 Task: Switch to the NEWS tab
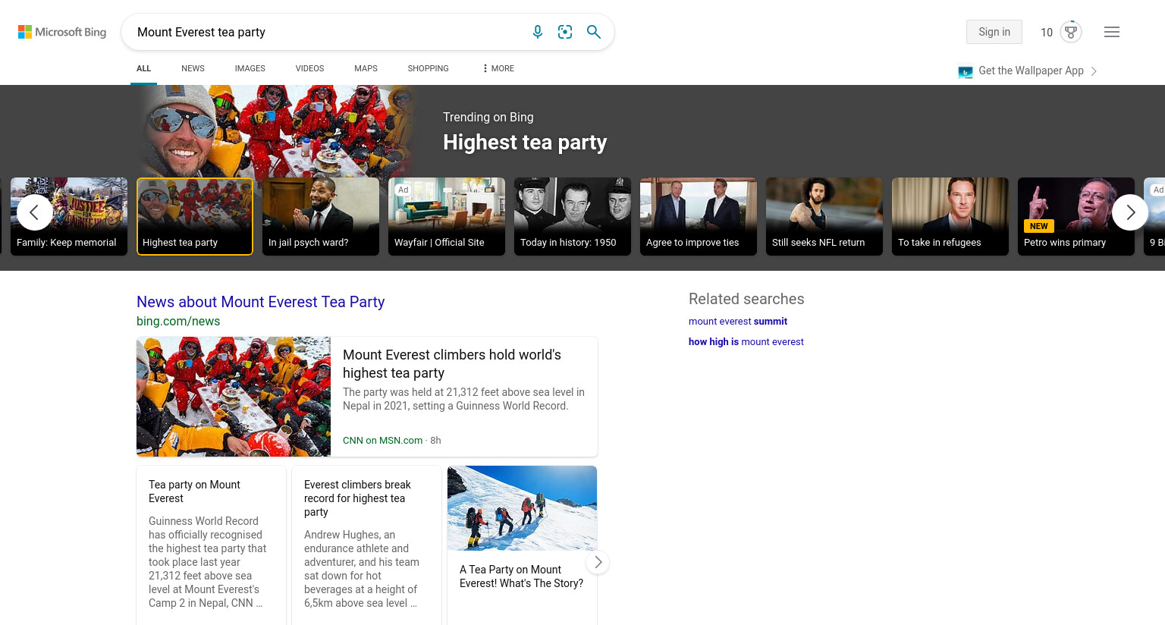click(x=193, y=68)
